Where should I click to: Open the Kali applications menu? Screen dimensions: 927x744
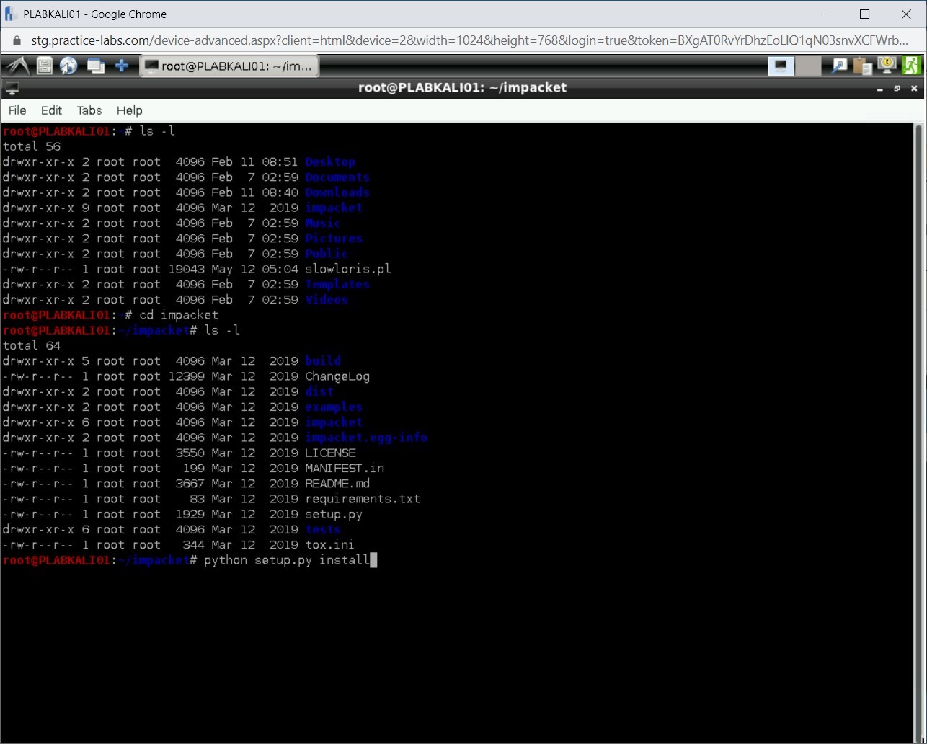[16, 66]
